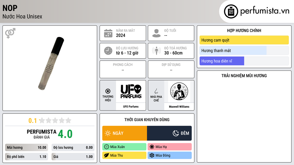Select the Mùa Xuân season tile
The height and width of the screenshot is (165, 294).
(x=124, y=147)
